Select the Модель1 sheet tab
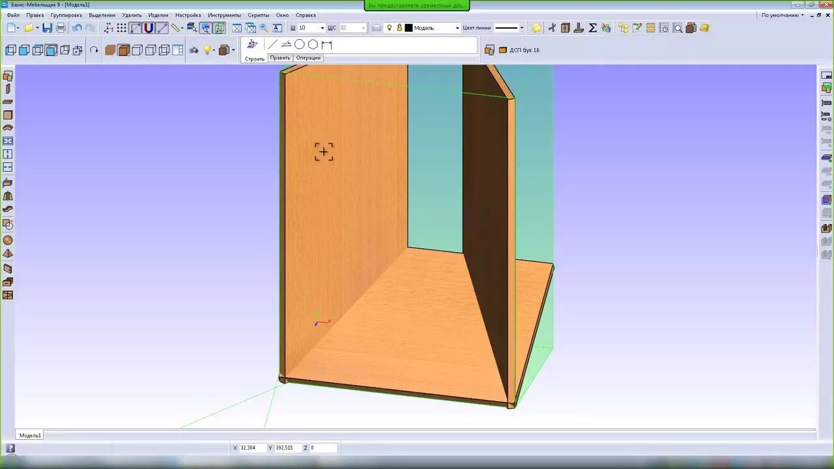 point(30,435)
